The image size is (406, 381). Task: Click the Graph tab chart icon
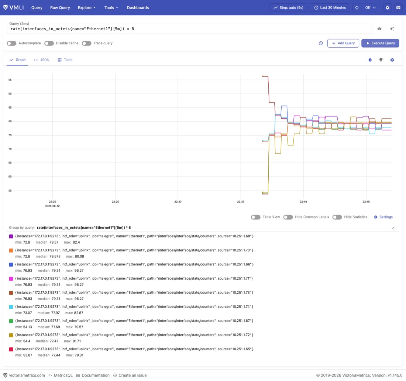[11, 60]
